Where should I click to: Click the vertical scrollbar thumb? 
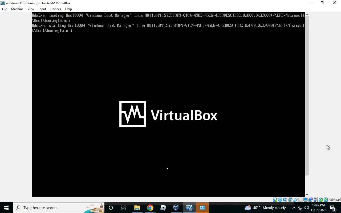(x=307, y=96)
